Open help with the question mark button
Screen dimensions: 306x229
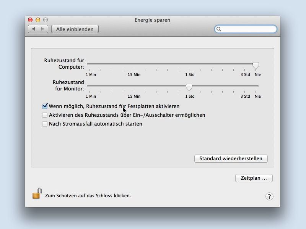pos(269,196)
